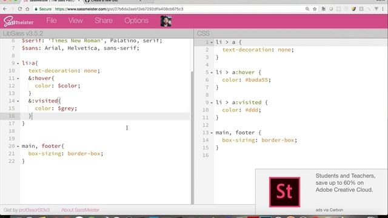Go back with browser back arrow
Viewport: 388px width, 218px height.
click(x=5, y=9)
